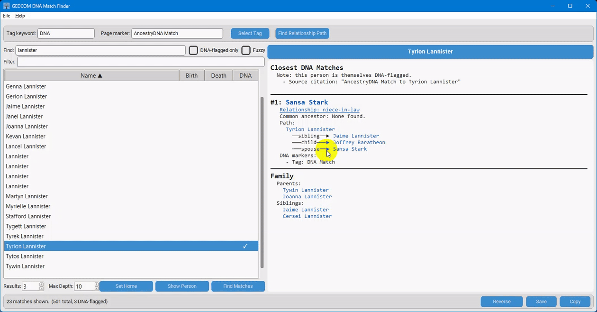
Task: Click into the Page marker field
Action: 177,33
